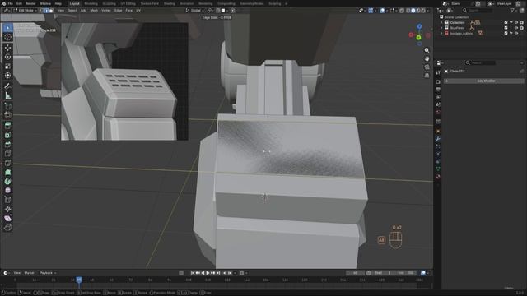Switch to the Shading workspace tab
The width and height of the screenshot is (527, 296).
(169, 3)
